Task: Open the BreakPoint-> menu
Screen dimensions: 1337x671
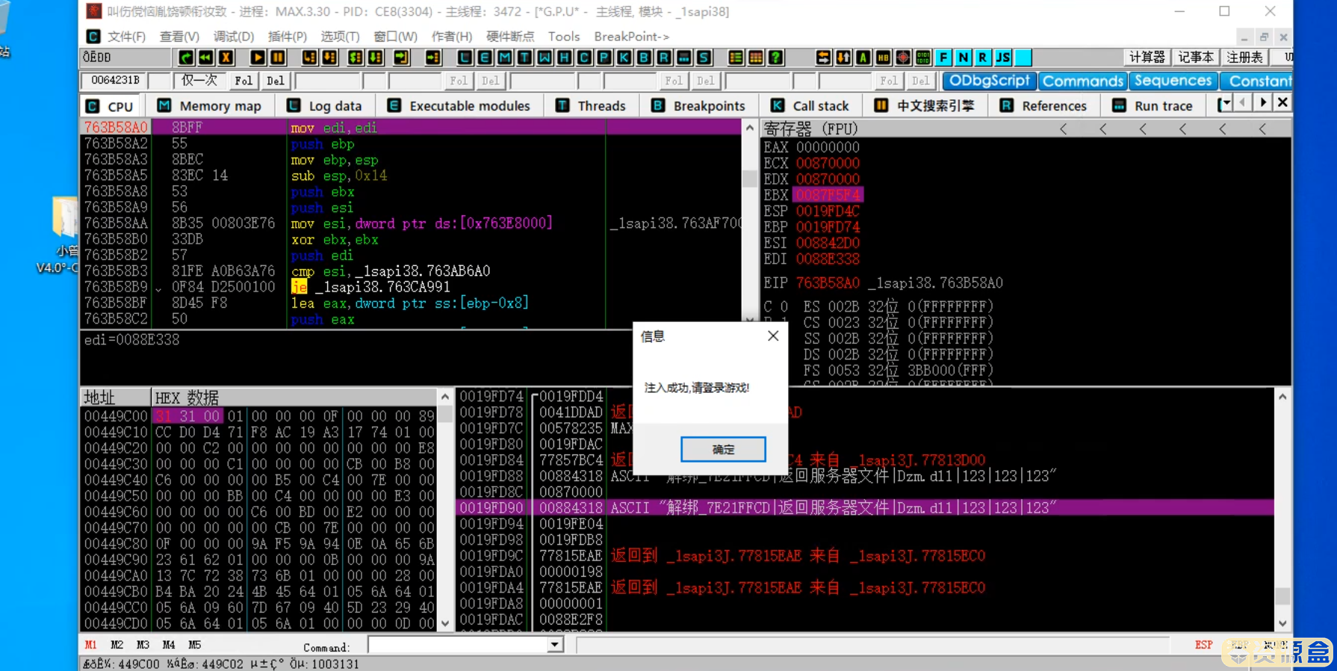Action: [632, 37]
